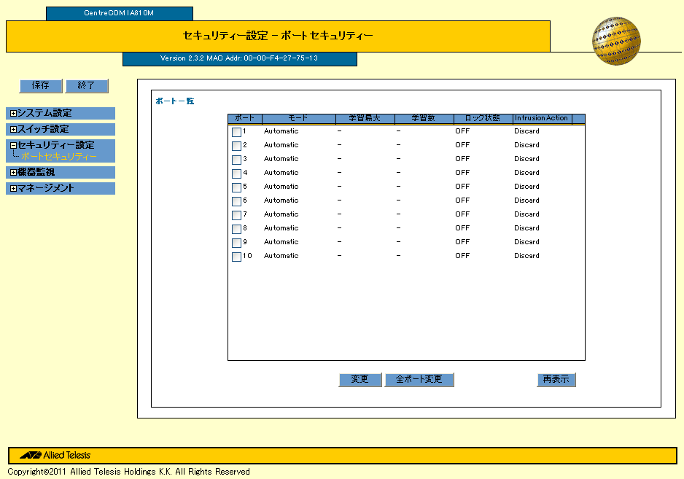
Task: Click the 全ポート変更 button
Action: click(419, 379)
